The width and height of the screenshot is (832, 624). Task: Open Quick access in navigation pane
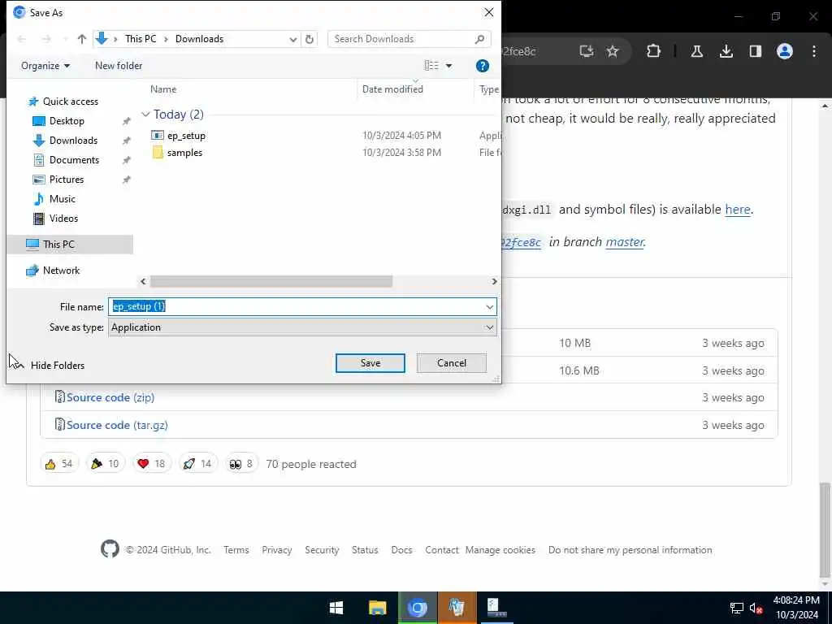pos(70,102)
